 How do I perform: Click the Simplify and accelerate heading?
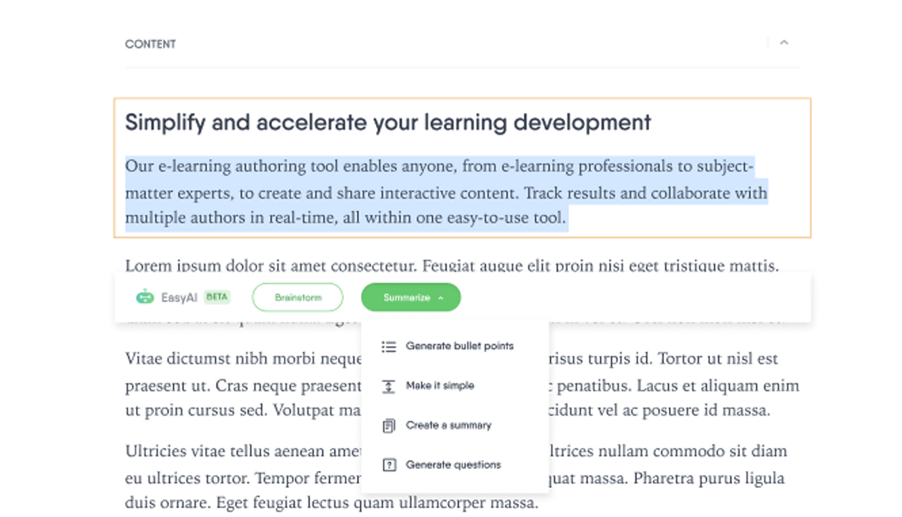click(x=387, y=122)
